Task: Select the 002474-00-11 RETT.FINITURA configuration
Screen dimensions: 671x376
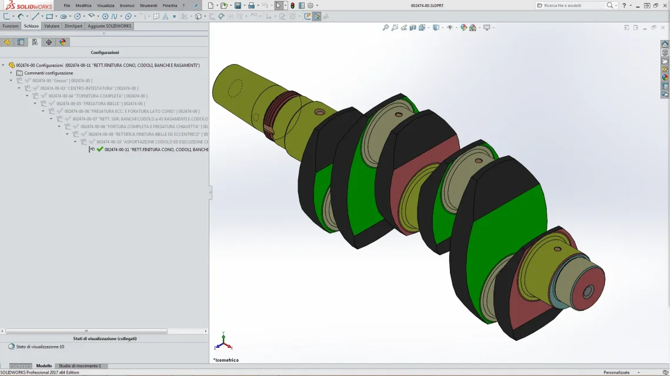Action: [156, 150]
